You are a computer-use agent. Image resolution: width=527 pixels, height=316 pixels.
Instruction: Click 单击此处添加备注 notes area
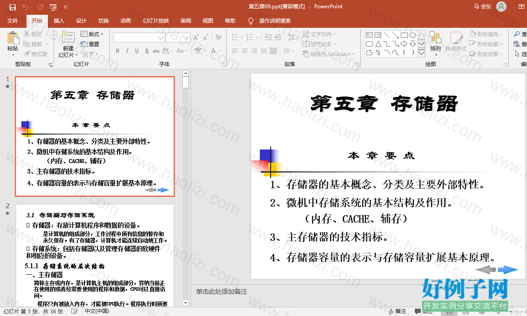click(x=222, y=292)
